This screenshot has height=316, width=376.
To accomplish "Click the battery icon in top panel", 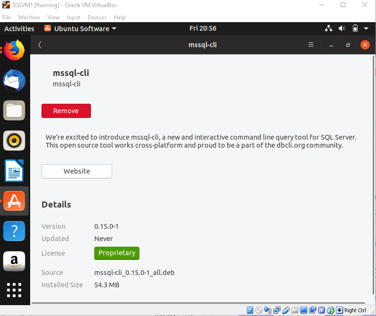I will coord(355,28).
